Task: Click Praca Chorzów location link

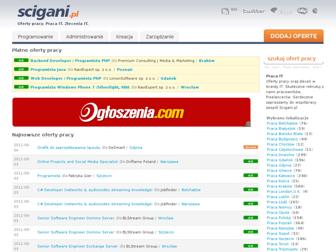Action: (x=281, y=144)
